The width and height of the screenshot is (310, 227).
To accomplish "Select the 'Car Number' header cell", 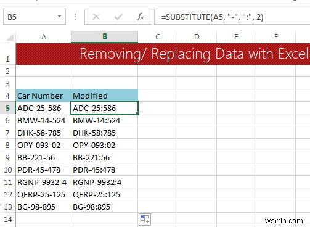I will tap(44, 96).
